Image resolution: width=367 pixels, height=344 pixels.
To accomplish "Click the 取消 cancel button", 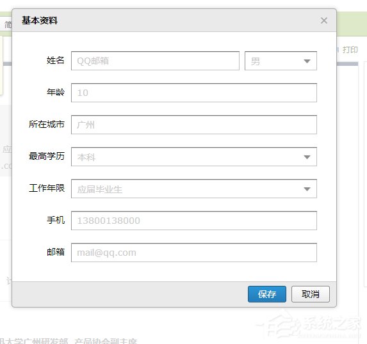I will (311, 294).
